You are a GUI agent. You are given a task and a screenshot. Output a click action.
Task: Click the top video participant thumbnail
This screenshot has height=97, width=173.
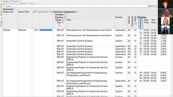165,4
